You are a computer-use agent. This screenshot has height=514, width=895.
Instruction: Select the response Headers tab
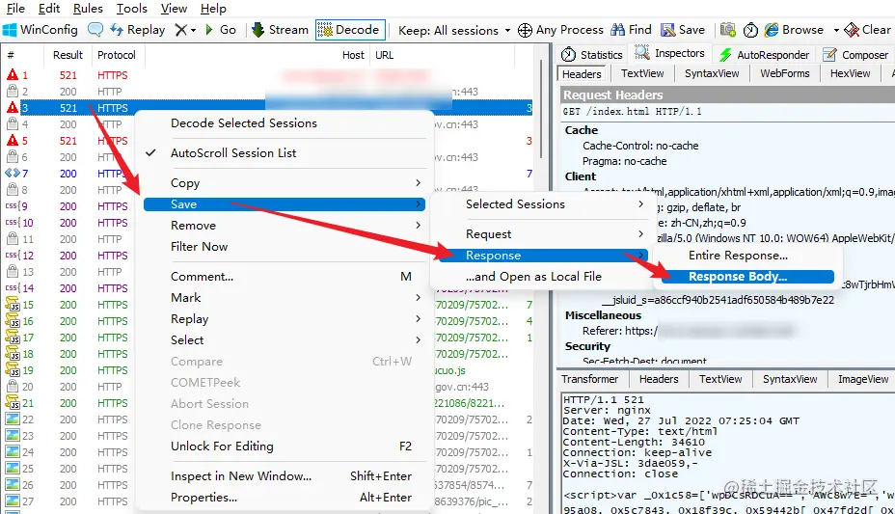[x=659, y=379]
